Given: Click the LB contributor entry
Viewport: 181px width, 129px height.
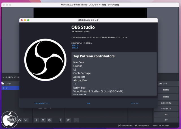Looking at the screenshot, I should pyautogui.click(x=75, y=69).
